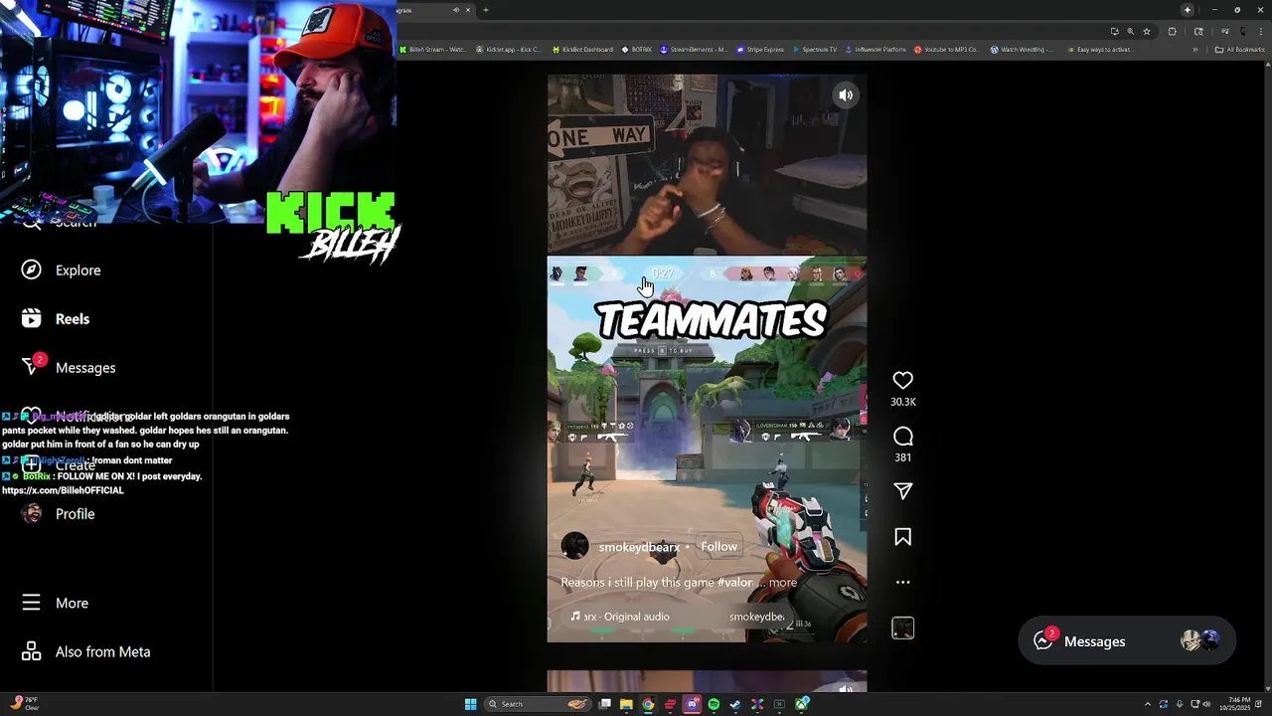The height and width of the screenshot is (716, 1272).
Task: Like the smokeydbearx reel
Action: pyautogui.click(x=902, y=380)
